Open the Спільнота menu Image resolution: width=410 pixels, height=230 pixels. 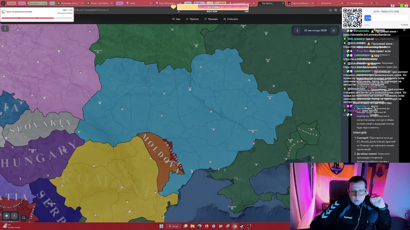(231, 19)
